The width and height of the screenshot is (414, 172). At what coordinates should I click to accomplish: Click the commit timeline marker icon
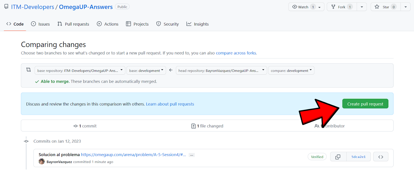(26, 141)
